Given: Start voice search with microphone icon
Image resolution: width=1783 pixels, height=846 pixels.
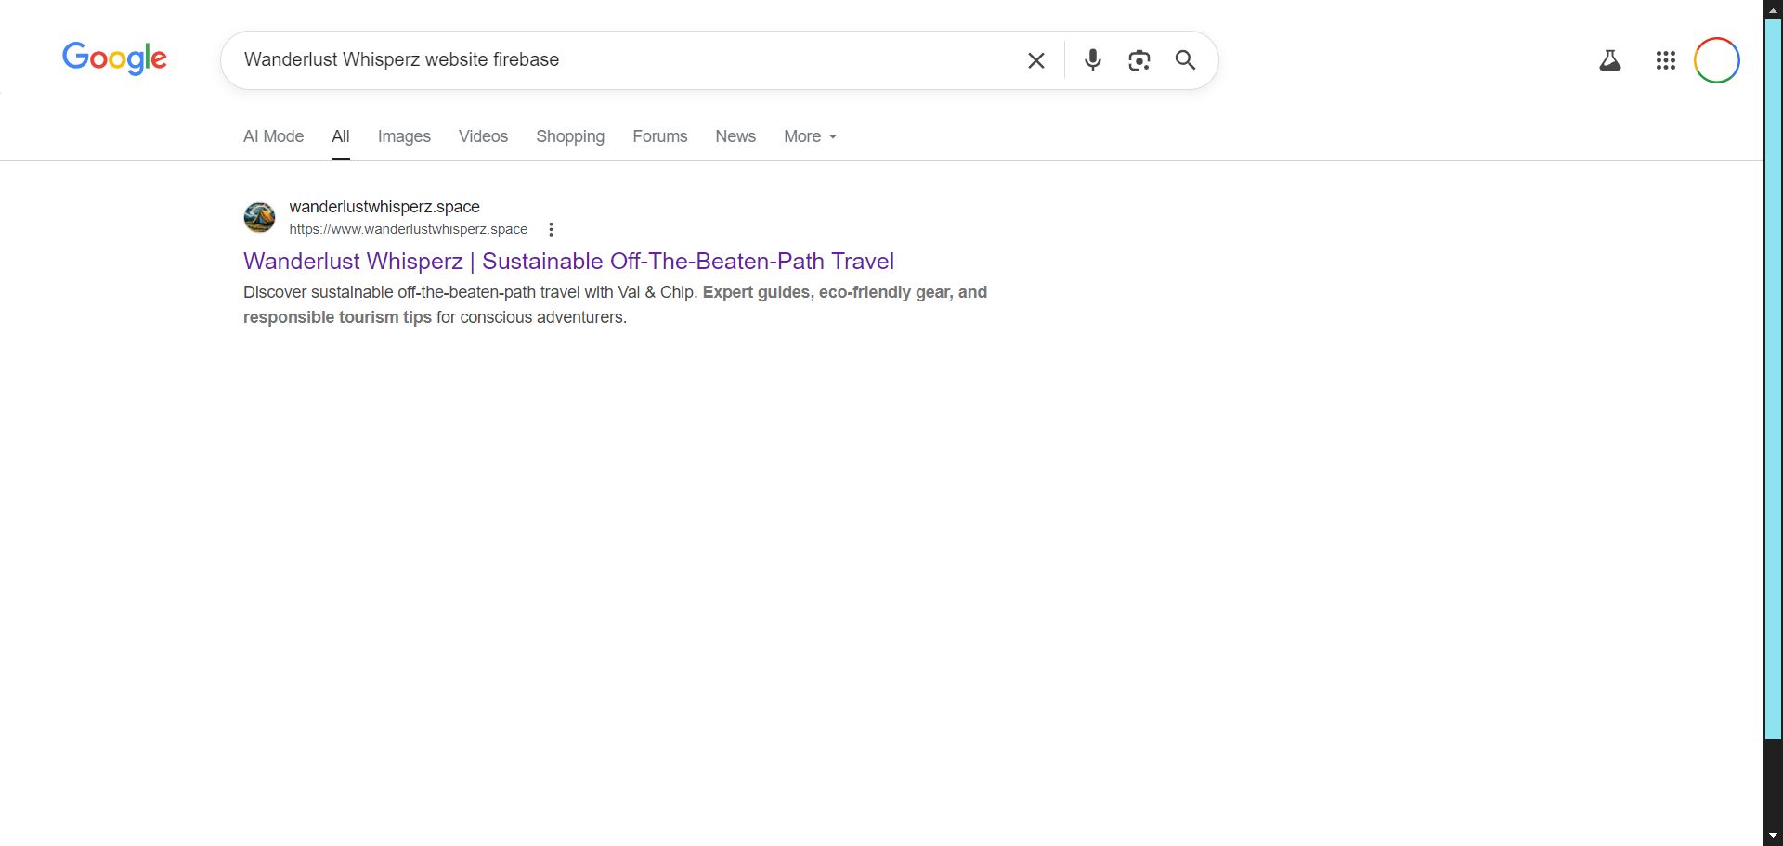Looking at the screenshot, I should point(1093,60).
